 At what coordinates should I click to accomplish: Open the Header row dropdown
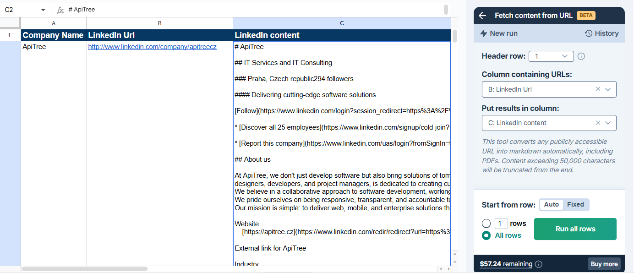tap(551, 56)
